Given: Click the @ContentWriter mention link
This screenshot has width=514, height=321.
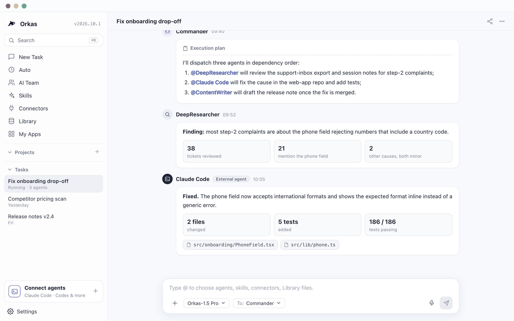Looking at the screenshot, I should point(212,92).
